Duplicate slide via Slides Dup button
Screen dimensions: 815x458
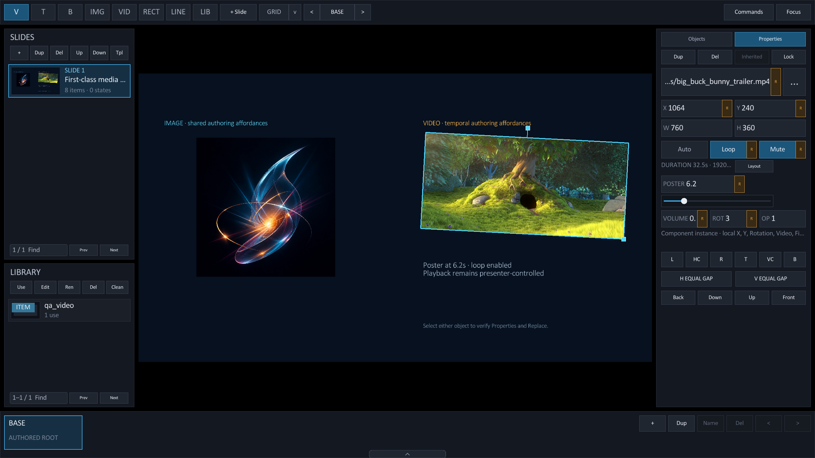[39, 53]
